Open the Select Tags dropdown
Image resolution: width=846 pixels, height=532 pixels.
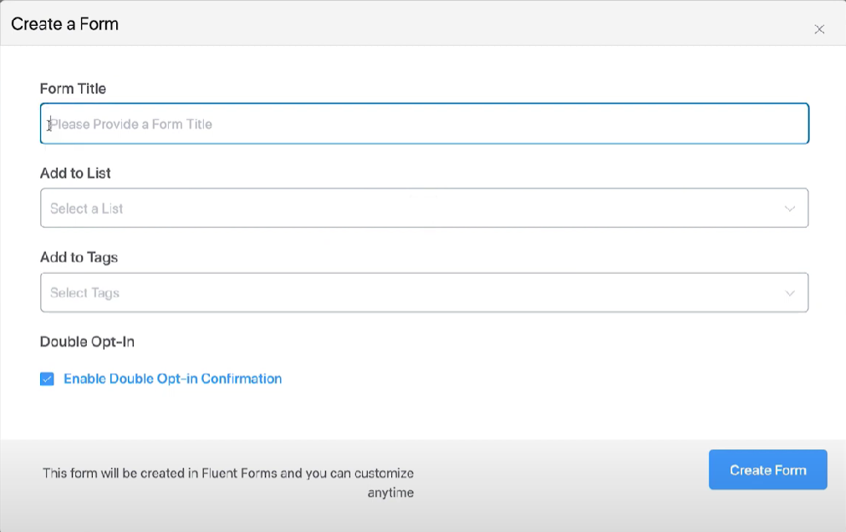425,292
